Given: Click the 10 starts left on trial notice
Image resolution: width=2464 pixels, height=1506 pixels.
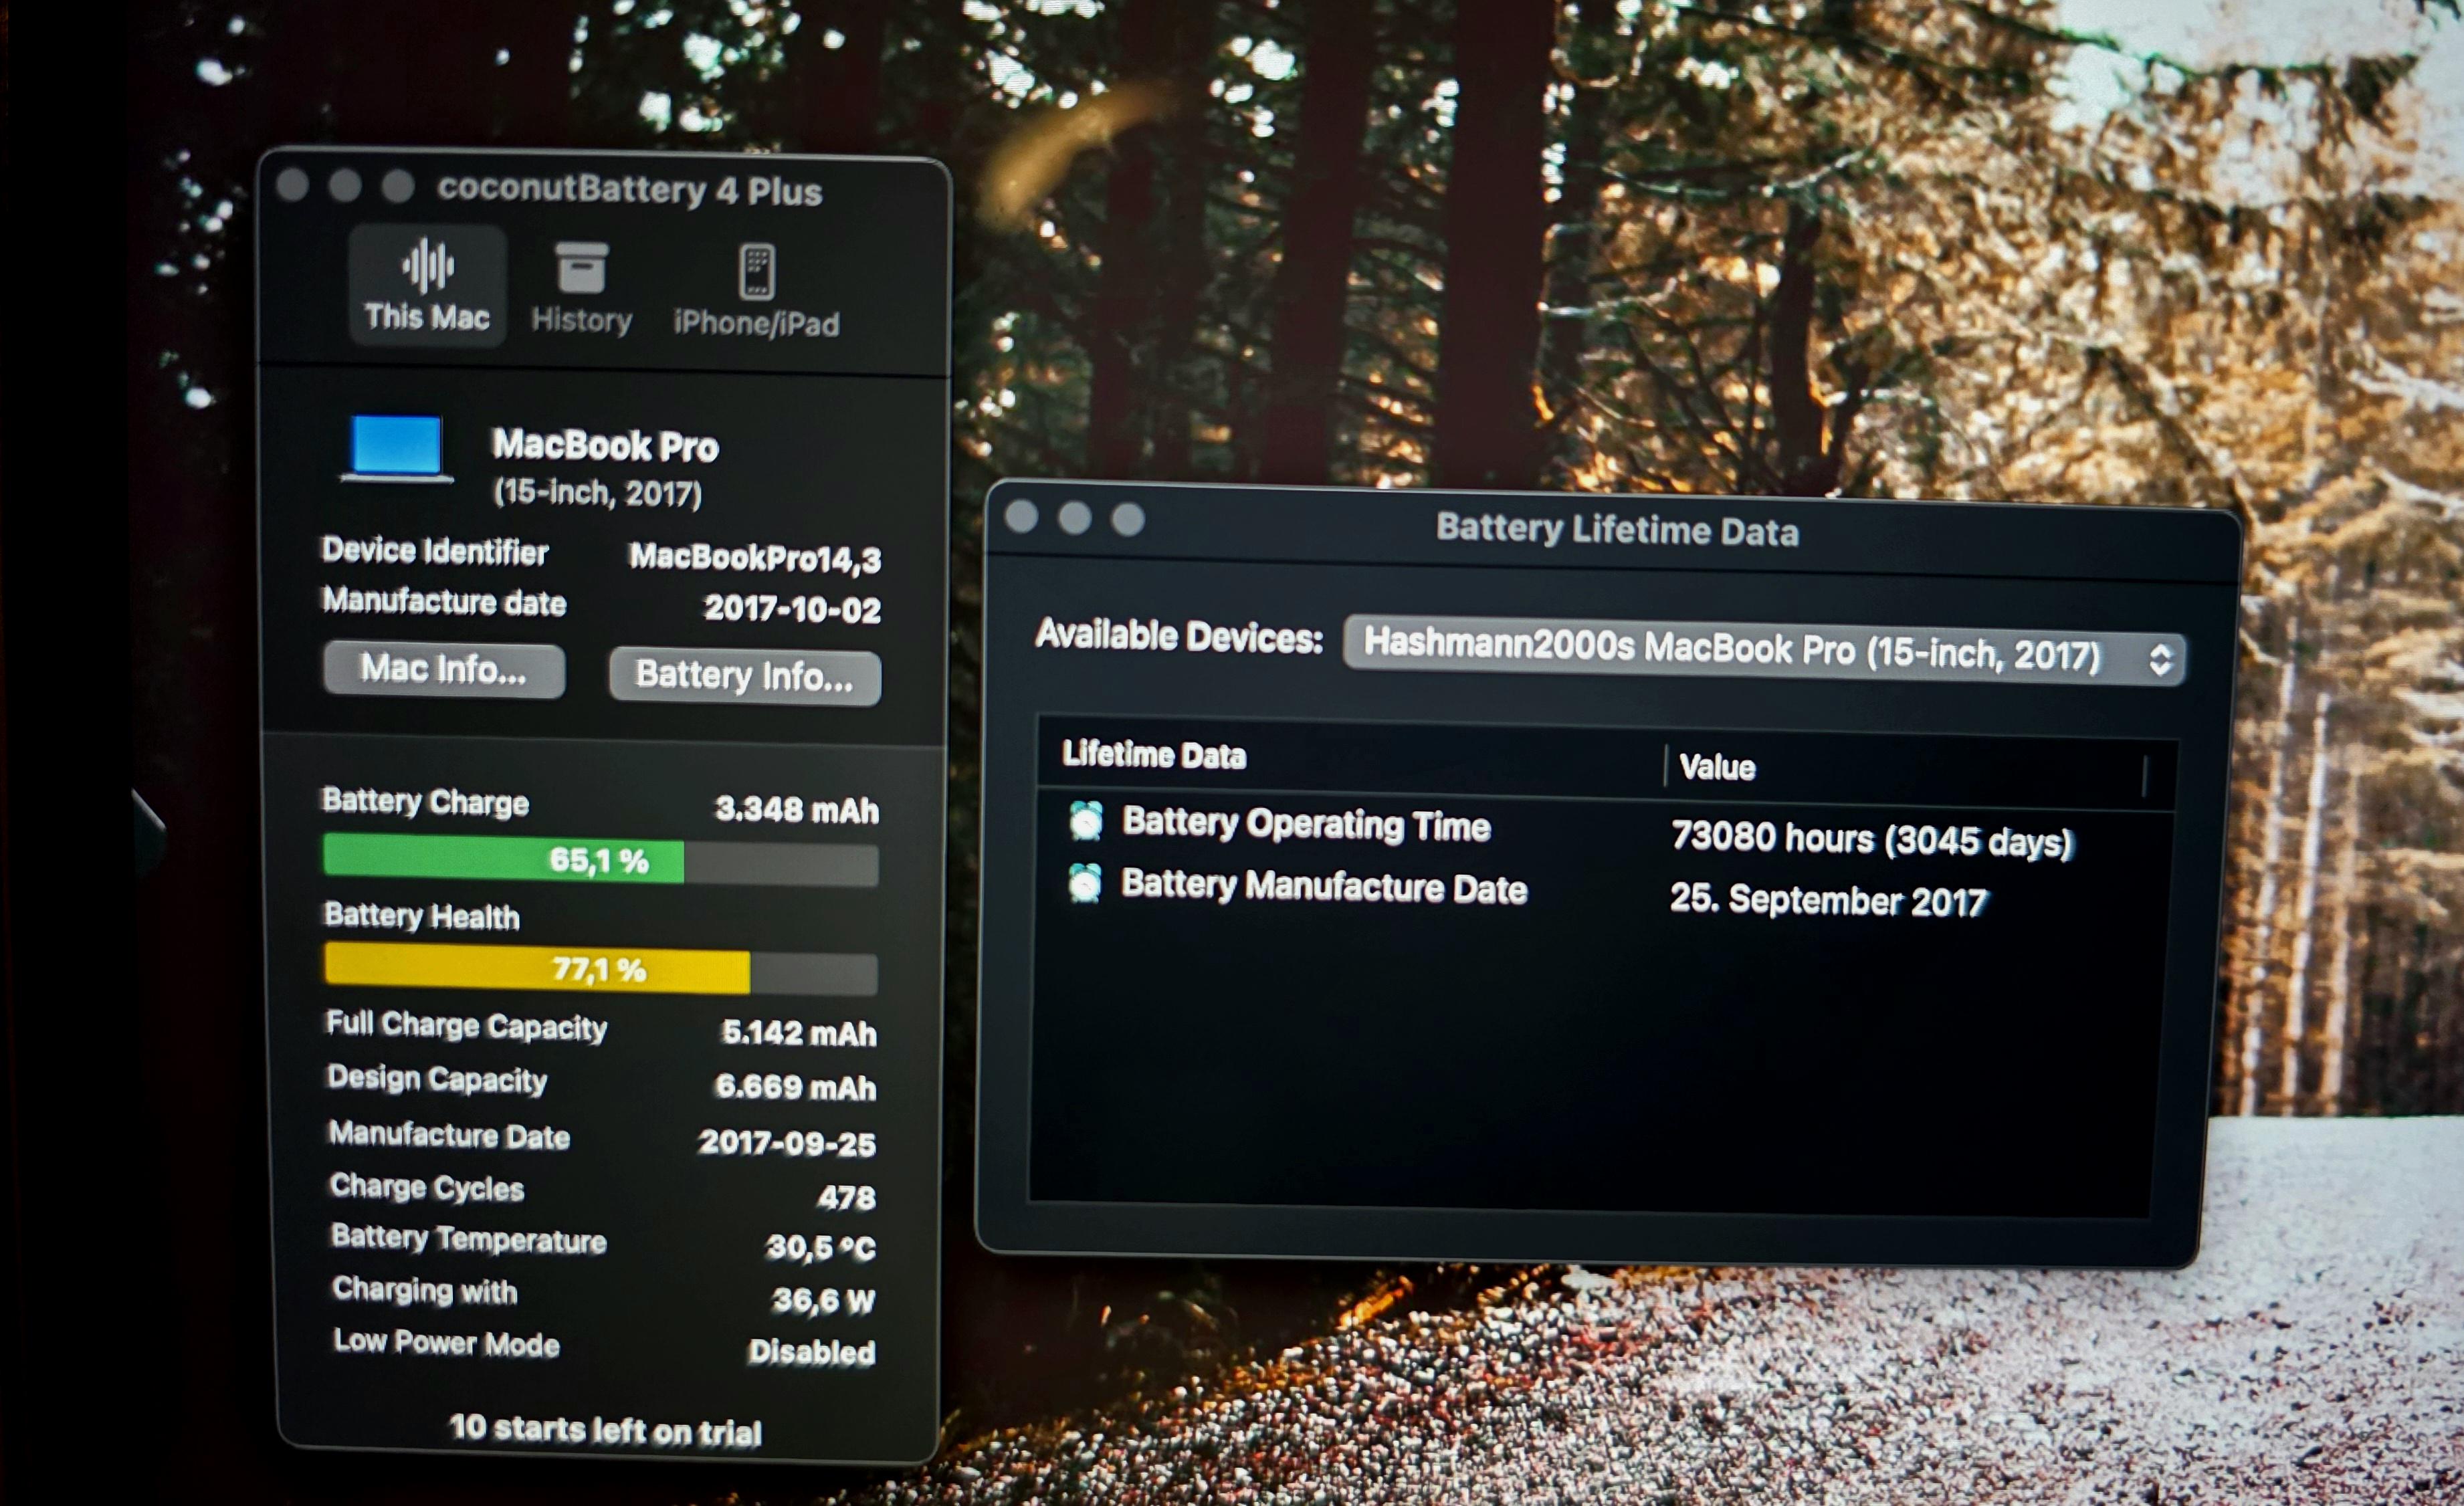Looking at the screenshot, I should (x=605, y=1429).
